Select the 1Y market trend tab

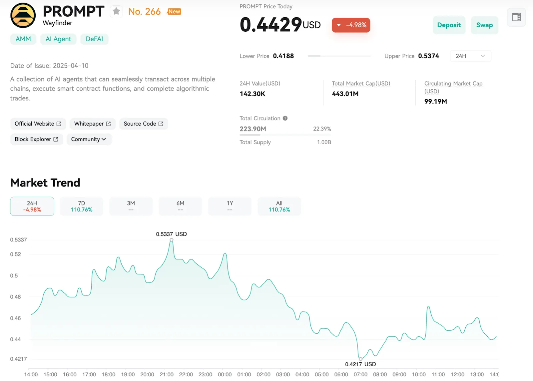[230, 206]
